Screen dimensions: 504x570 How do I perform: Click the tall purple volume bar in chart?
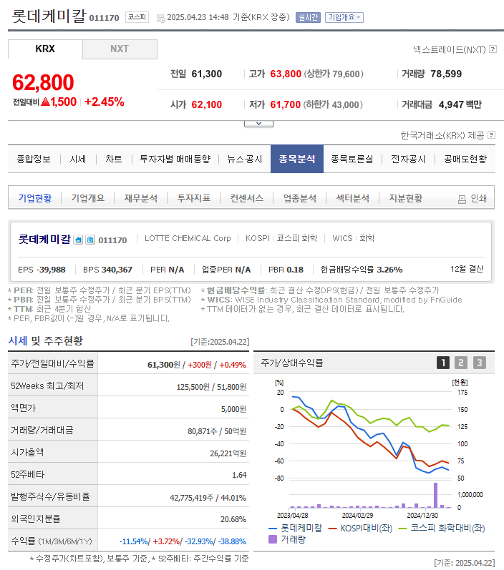click(x=435, y=495)
